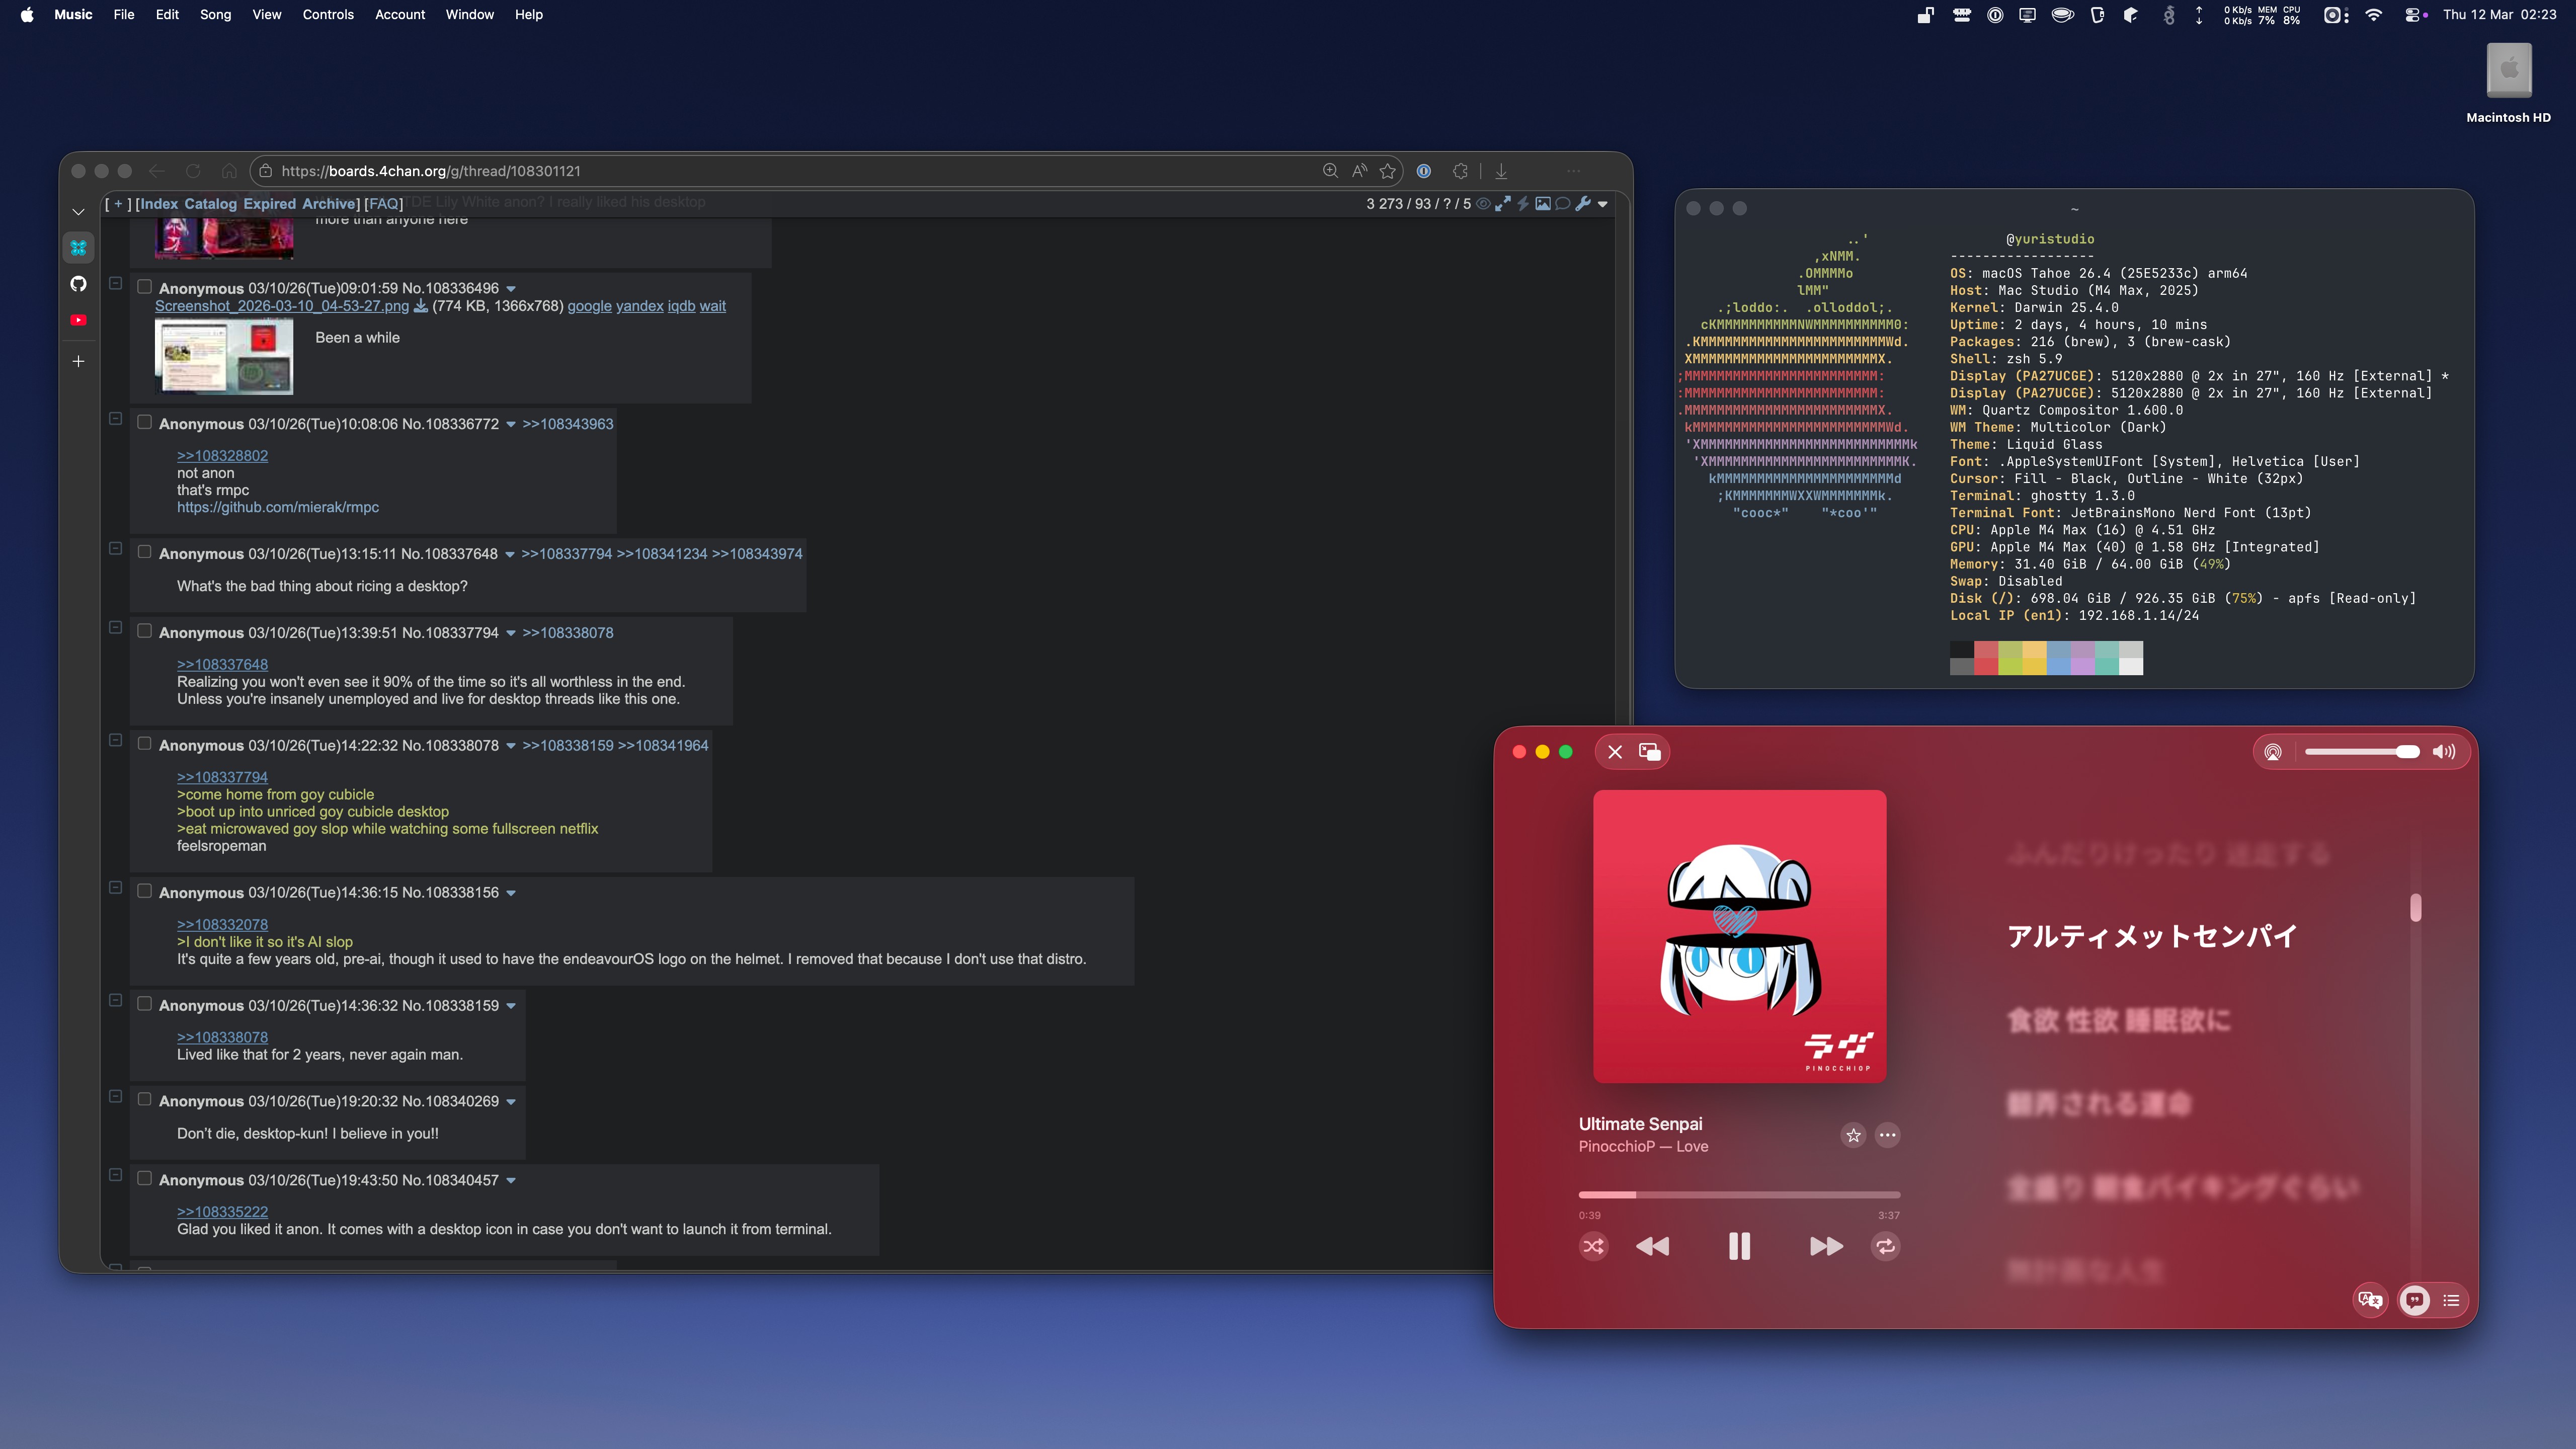The image size is (2576, 1449).
Task: Click the repeat button in player
Action: point(1885,1246)
